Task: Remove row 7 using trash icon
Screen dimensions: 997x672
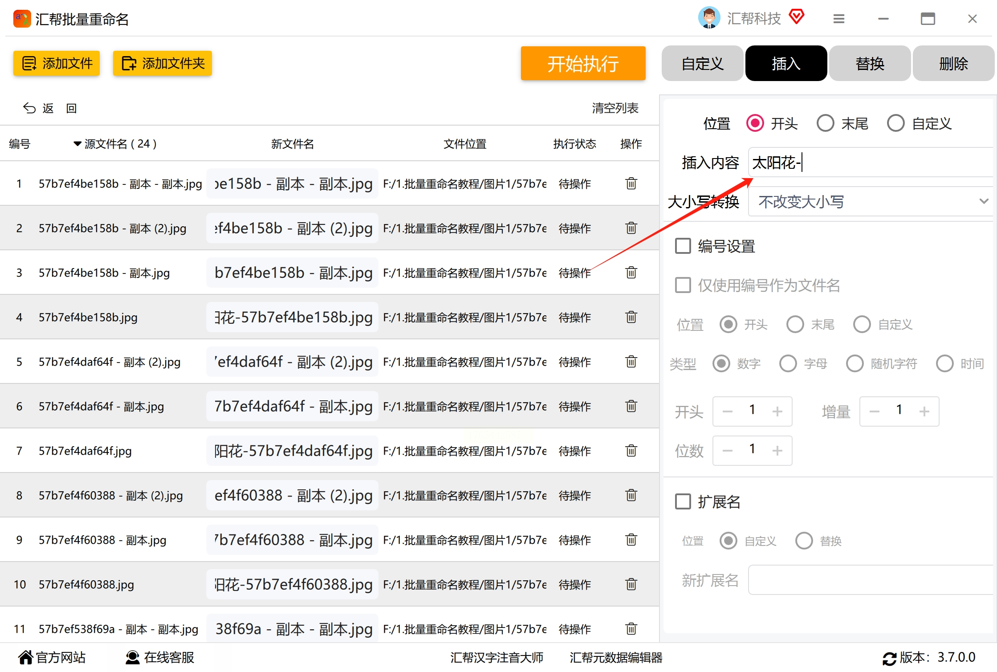Action: point(631,451)
